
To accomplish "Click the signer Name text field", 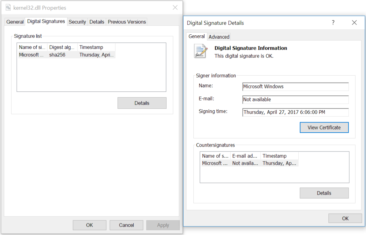I will [295, 87].
